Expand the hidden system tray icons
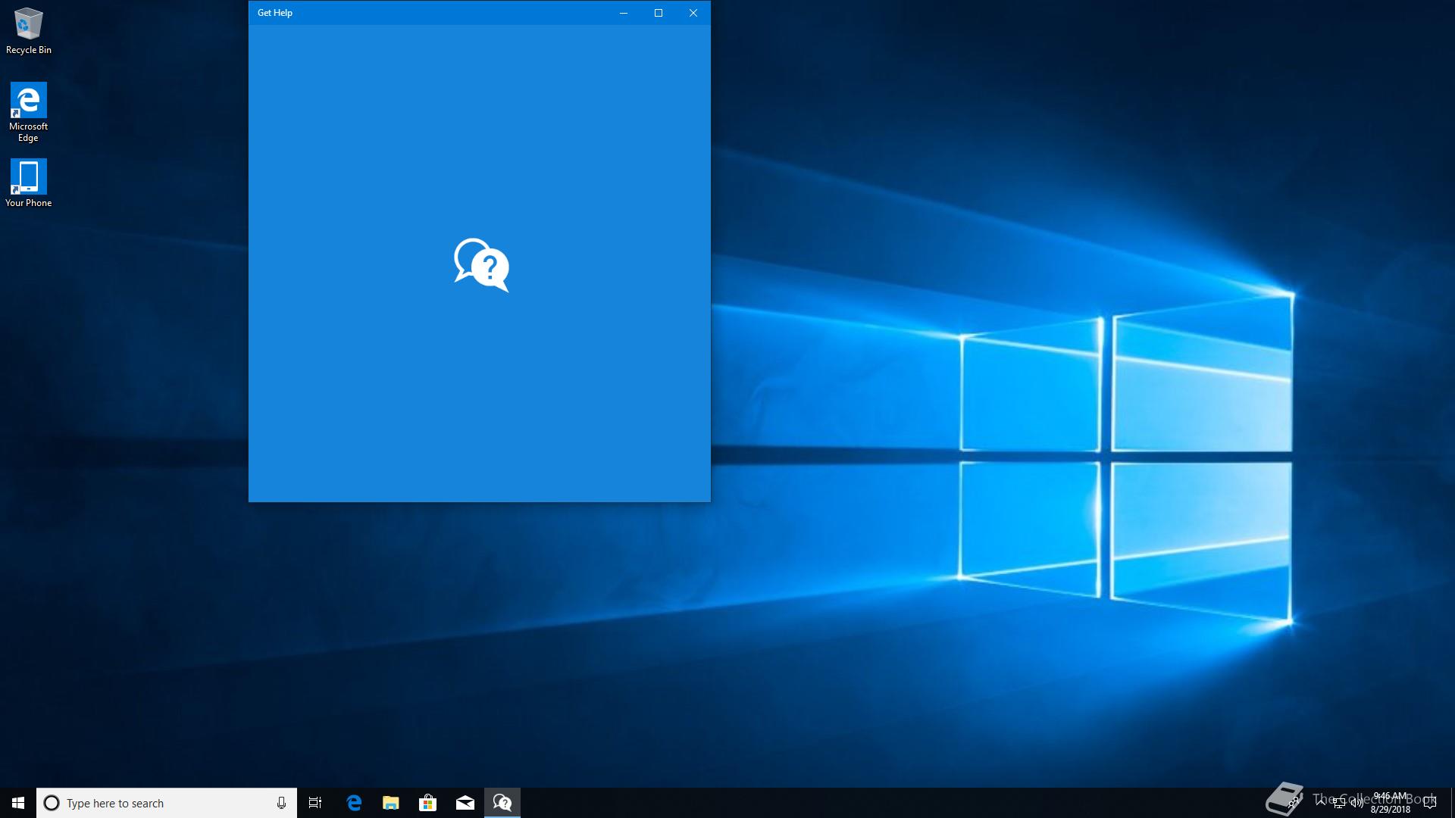Screen dimensions: 1455x818 coord(1321,803)
